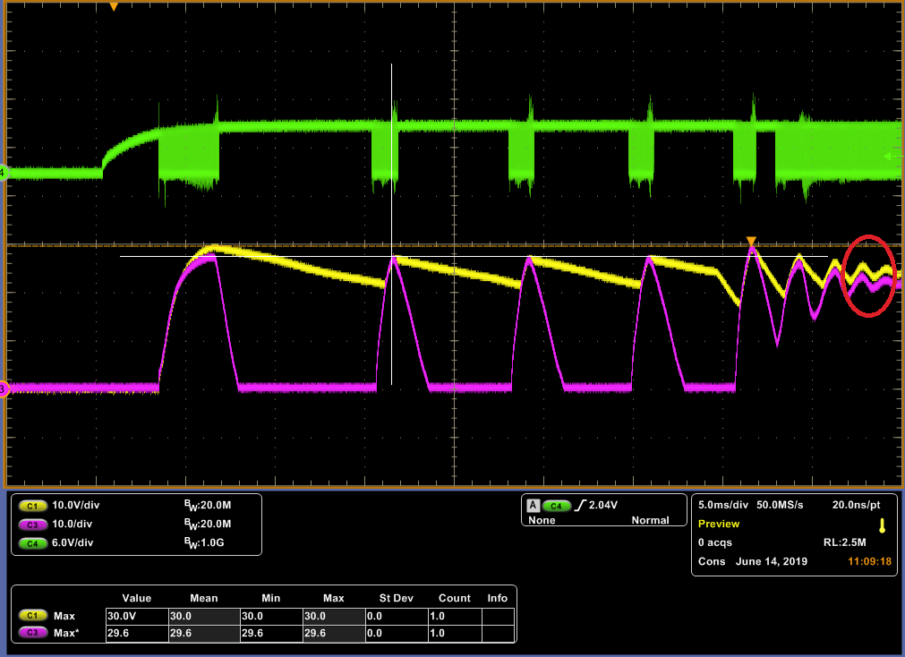Click the sample rate 50.0MS/s

point(780,505)
